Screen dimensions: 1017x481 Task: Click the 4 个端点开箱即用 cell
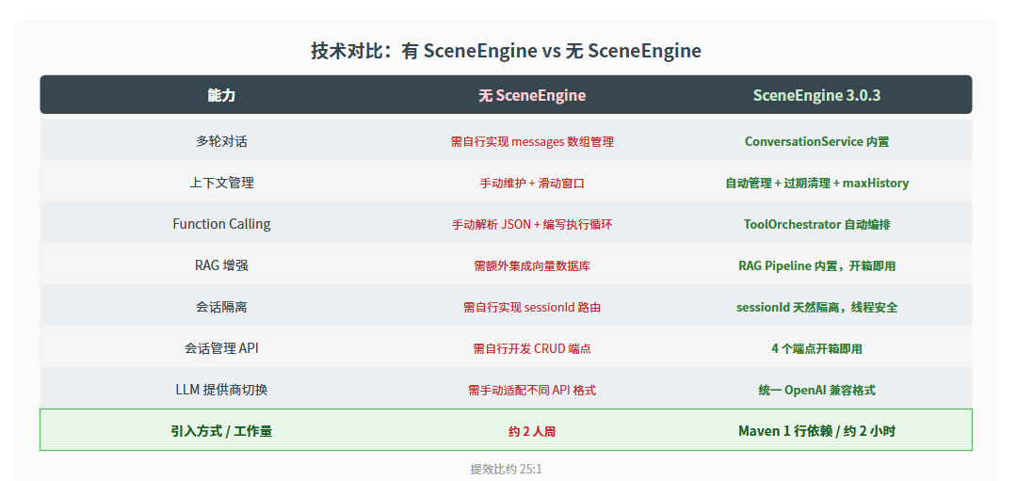click(816, 349)
